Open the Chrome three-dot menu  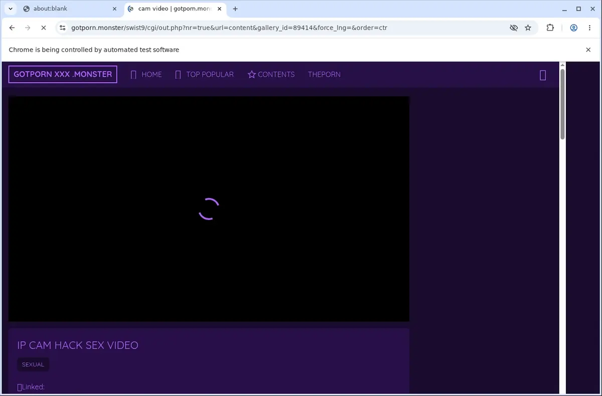590,28
